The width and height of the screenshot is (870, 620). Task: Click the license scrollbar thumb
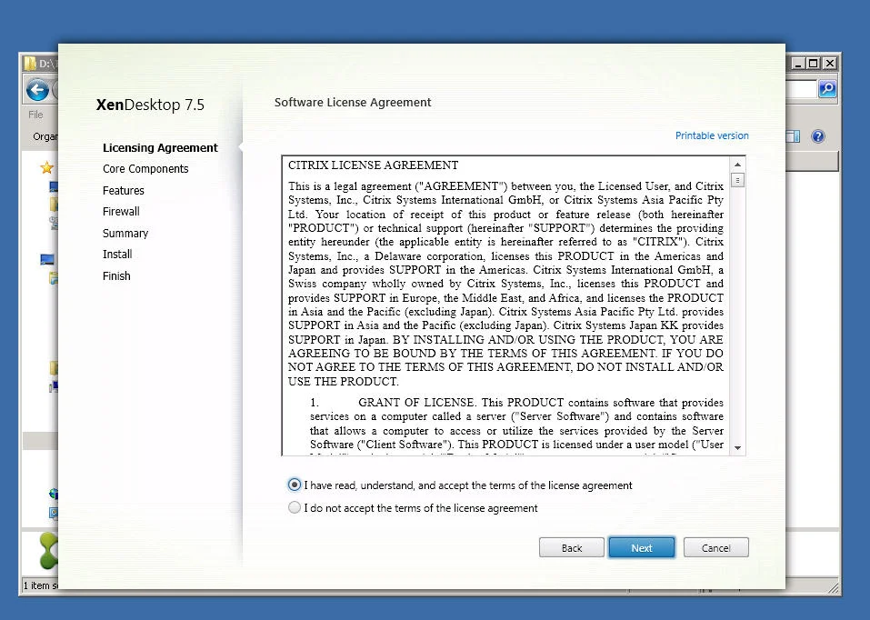point(737,180)
